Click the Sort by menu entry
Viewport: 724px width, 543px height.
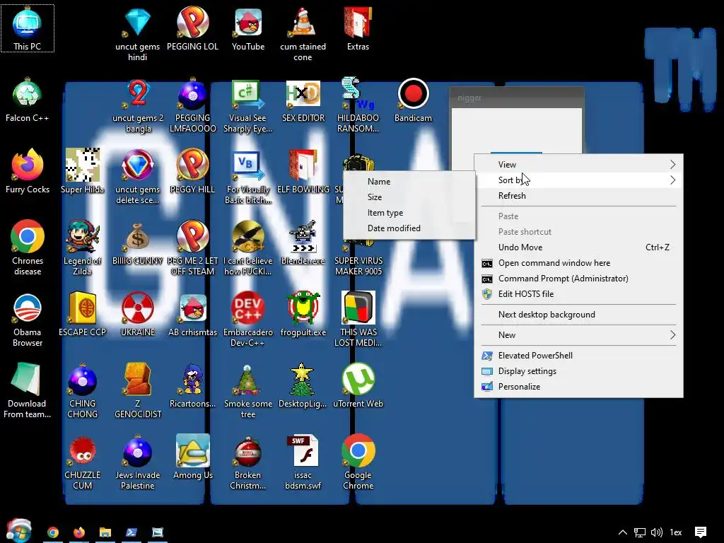578,180
